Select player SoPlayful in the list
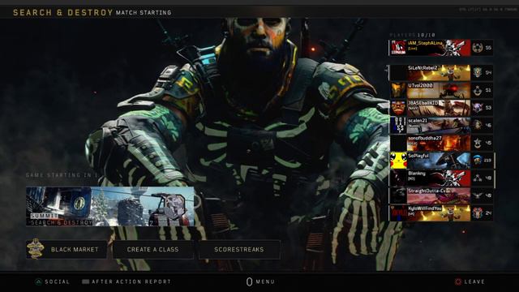The height and width of the screenshot is (292, 519). coord(441,161)
